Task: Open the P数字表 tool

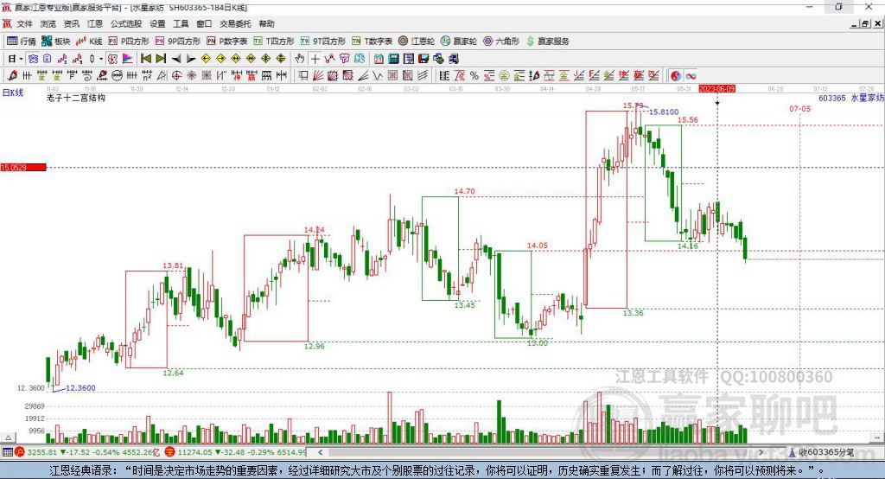Action: click(x=227, y=42)
